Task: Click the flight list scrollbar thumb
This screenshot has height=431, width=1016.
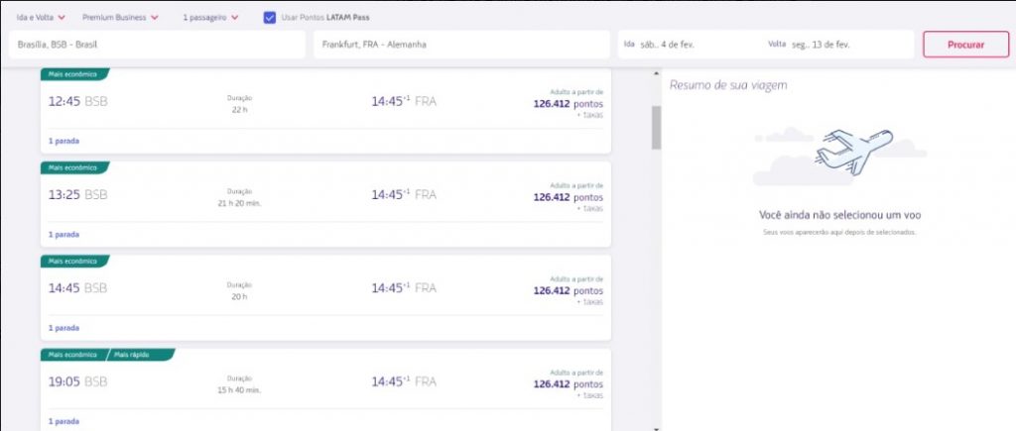Action: 656,127
